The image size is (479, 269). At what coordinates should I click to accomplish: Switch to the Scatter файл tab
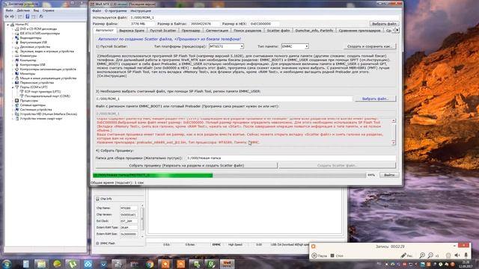pyautogui.click(x=278, y=31)
